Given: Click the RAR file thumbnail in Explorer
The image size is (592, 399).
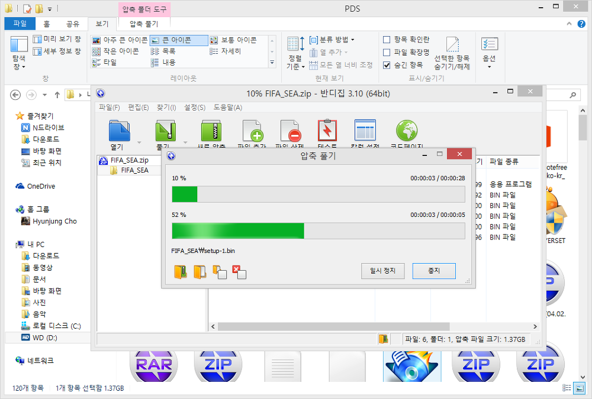Looking at the screenshot, I should click(x=154, y=366).
